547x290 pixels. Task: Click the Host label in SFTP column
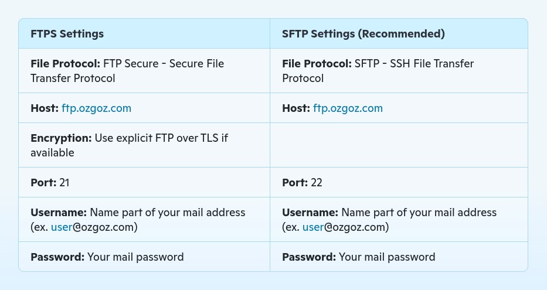pyautogui.click(x=296, y=108)
